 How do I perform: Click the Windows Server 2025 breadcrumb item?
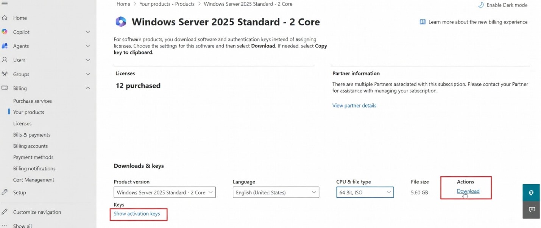pos(248,4)
